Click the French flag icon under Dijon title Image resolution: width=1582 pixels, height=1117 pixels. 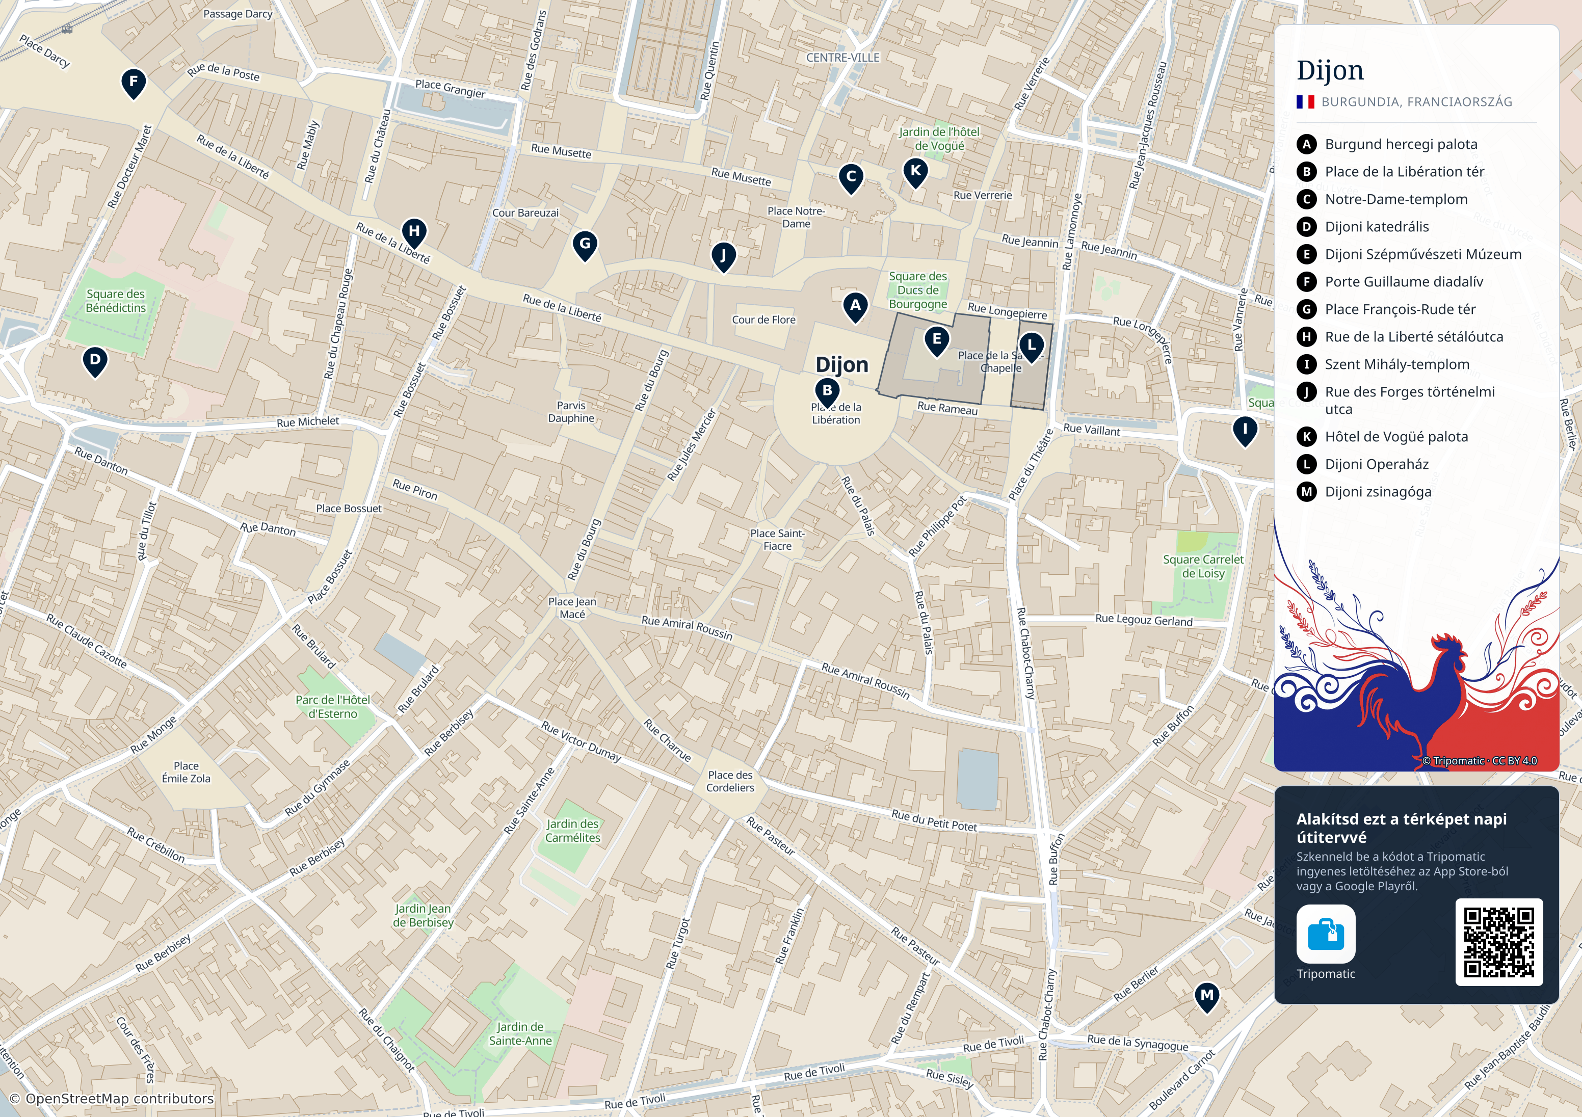pyautogui.click(x=1305, y=102)
